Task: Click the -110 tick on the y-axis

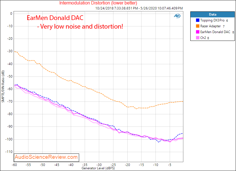Action: coord(9,152)
